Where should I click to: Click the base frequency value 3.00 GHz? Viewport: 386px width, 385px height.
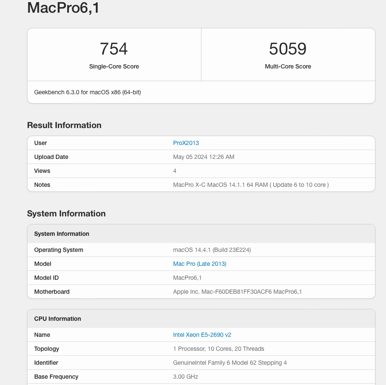tap(185, 377)
